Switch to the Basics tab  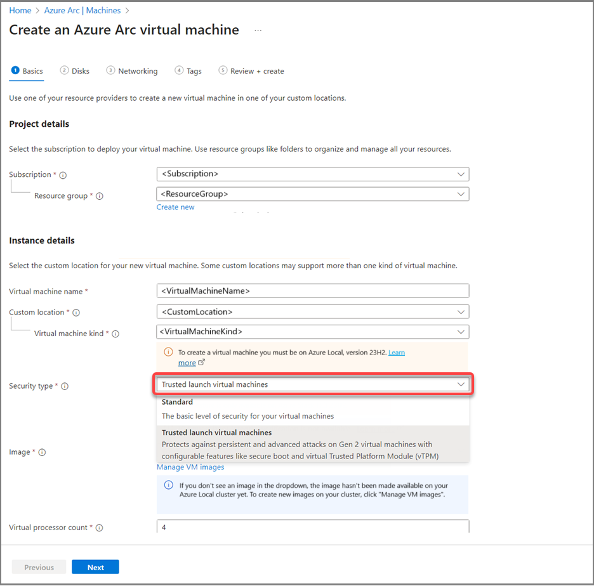[27, 71]
